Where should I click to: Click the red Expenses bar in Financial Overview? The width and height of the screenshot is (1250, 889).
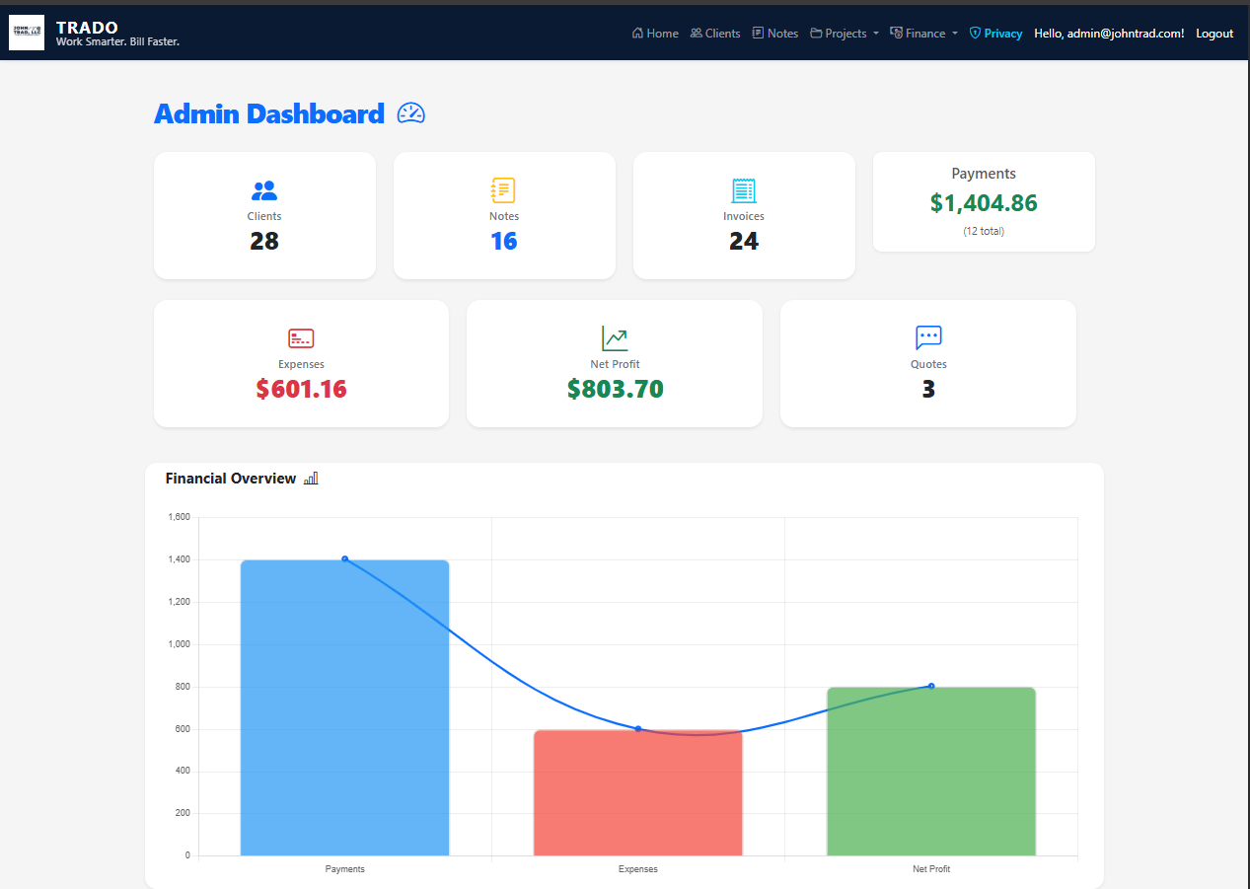(637, 792)
